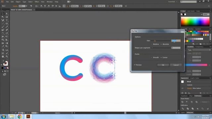212x119 pixels.
Task: Open the arrange documents dropdown
Action: [69, 2]
